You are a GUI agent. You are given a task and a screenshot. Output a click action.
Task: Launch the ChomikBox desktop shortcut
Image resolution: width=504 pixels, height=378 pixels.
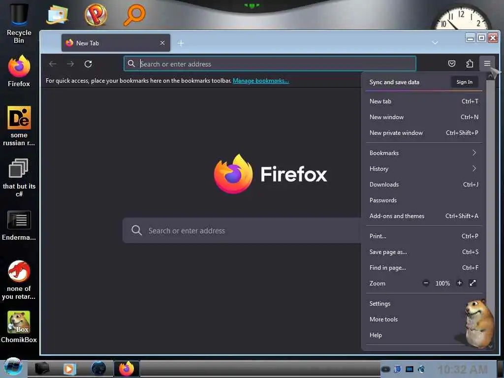(19, 327)
